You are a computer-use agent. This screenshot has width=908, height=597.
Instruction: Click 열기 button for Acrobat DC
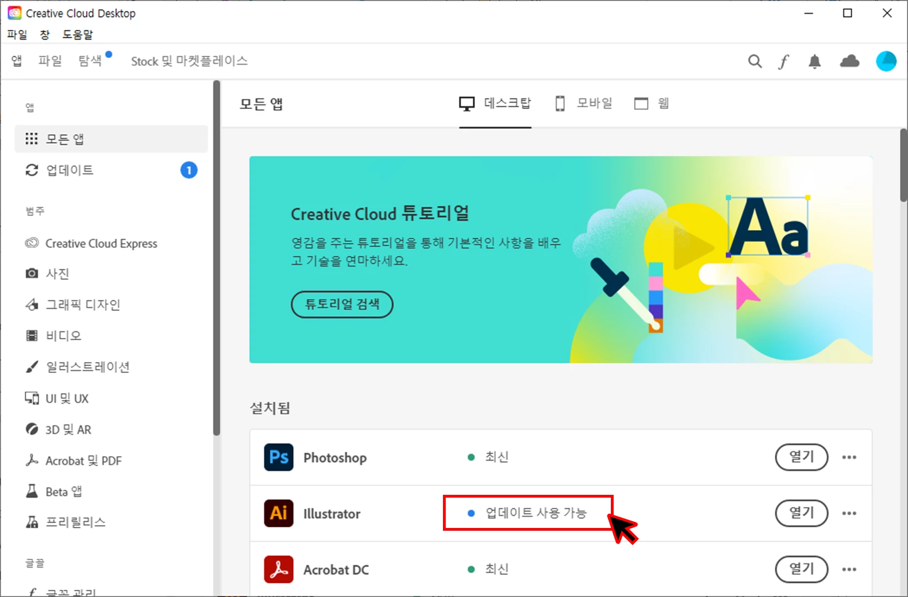(801, 569)
